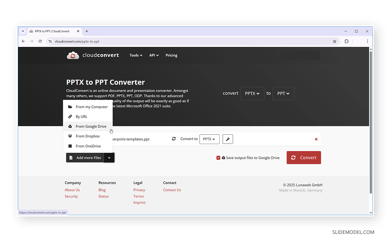This screenshot has height=242, width=390.
Task: Click the Google Drive icon beside save output text
Action: 223,158
